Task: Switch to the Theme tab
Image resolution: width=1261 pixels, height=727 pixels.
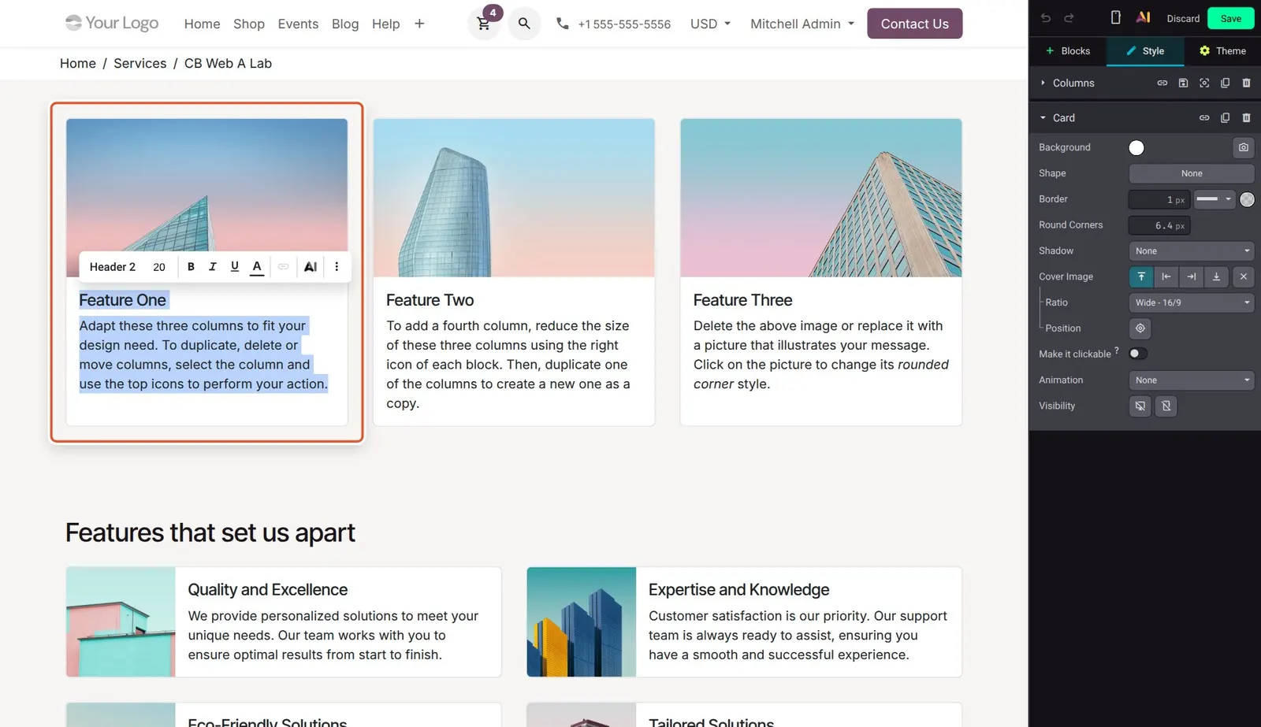Action: click(x=1222, y=51)
